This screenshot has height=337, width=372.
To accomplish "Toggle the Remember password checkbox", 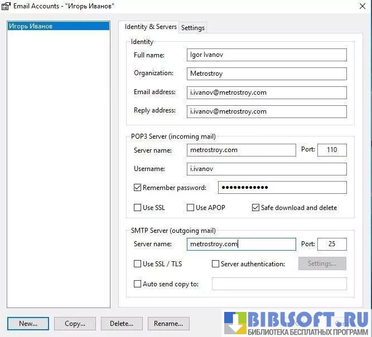I will (x=138, y=188).
